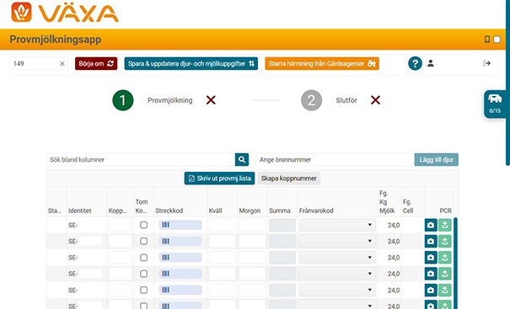Click the camera icon in second row
This screenshot has height=309, width=510.
(x=431, y=241)
